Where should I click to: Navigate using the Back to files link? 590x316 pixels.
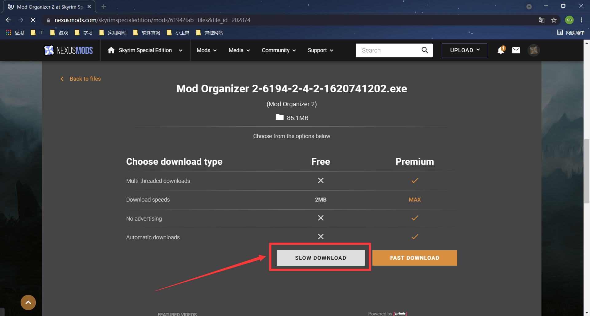pyautogui.click(x=85, y=79)
